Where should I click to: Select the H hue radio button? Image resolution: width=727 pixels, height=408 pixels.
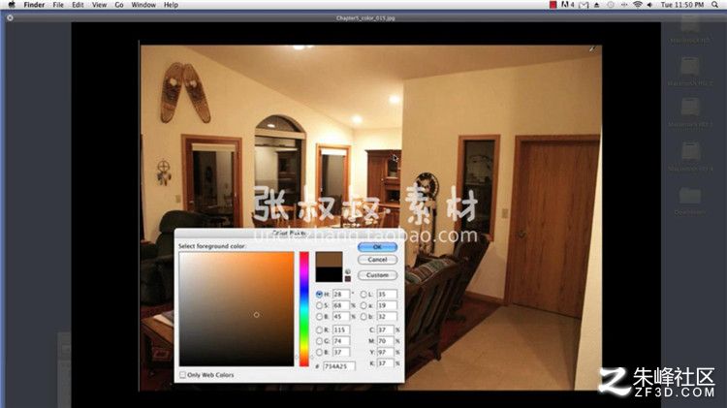coord(319,294)
